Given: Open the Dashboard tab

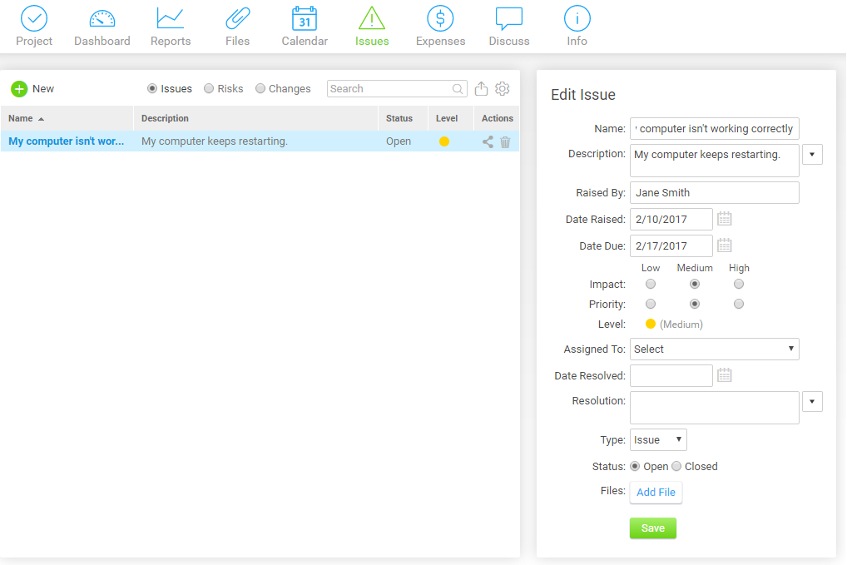Looking at the screenshot, I should (102, 27).
